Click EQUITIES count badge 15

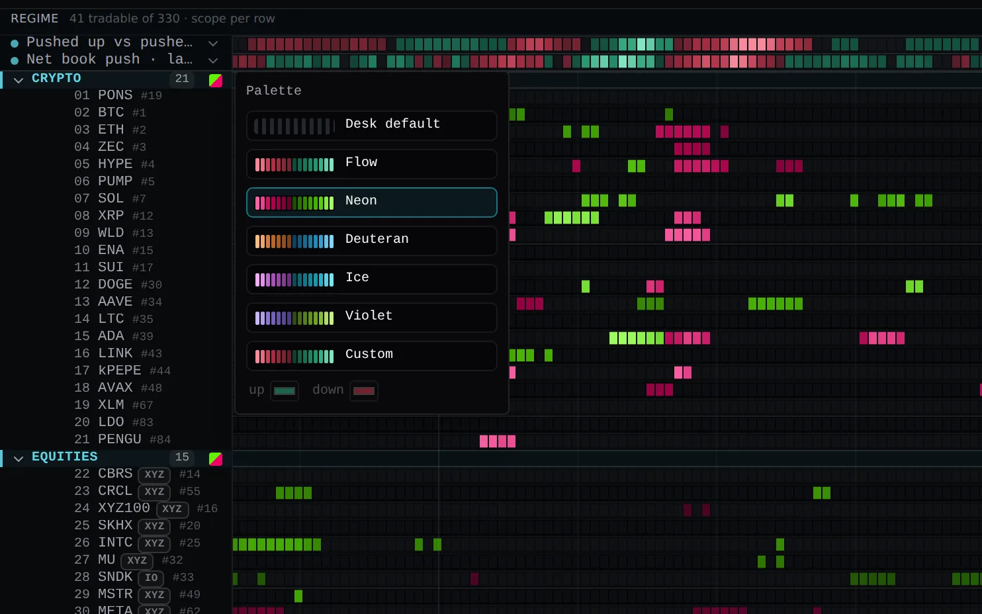(x=182, y=457)
